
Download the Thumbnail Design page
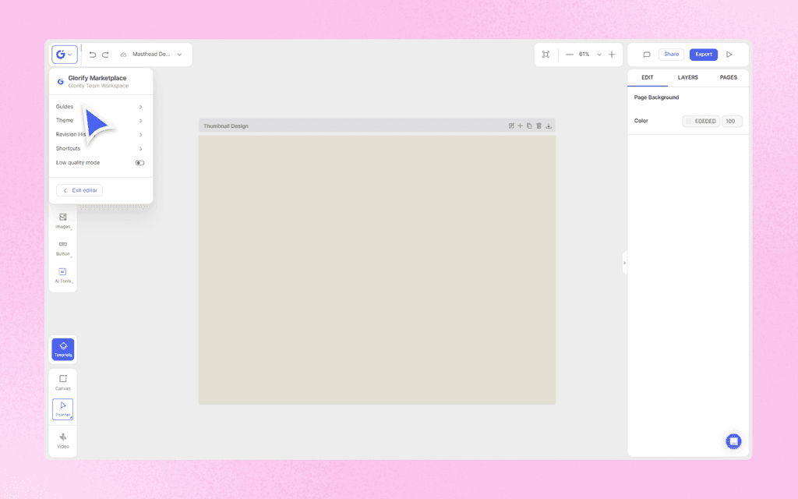click(549, 126)
